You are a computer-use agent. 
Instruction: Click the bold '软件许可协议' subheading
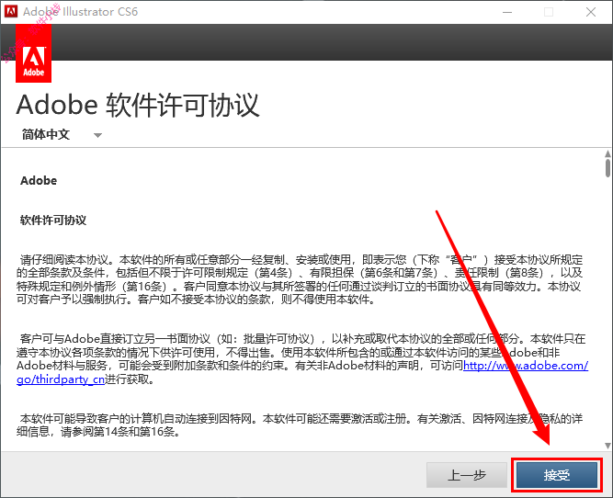(53, 221)
